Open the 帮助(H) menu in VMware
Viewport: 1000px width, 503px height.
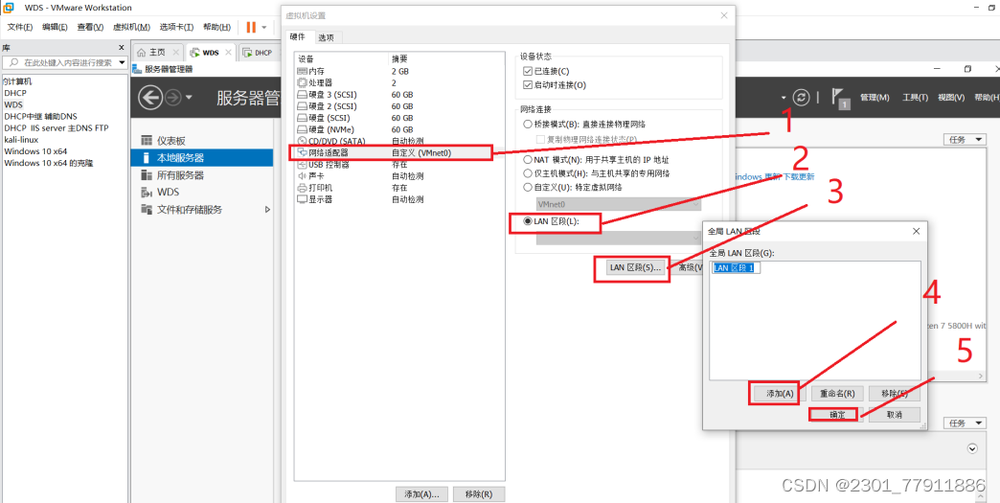[x=216, y=27]
